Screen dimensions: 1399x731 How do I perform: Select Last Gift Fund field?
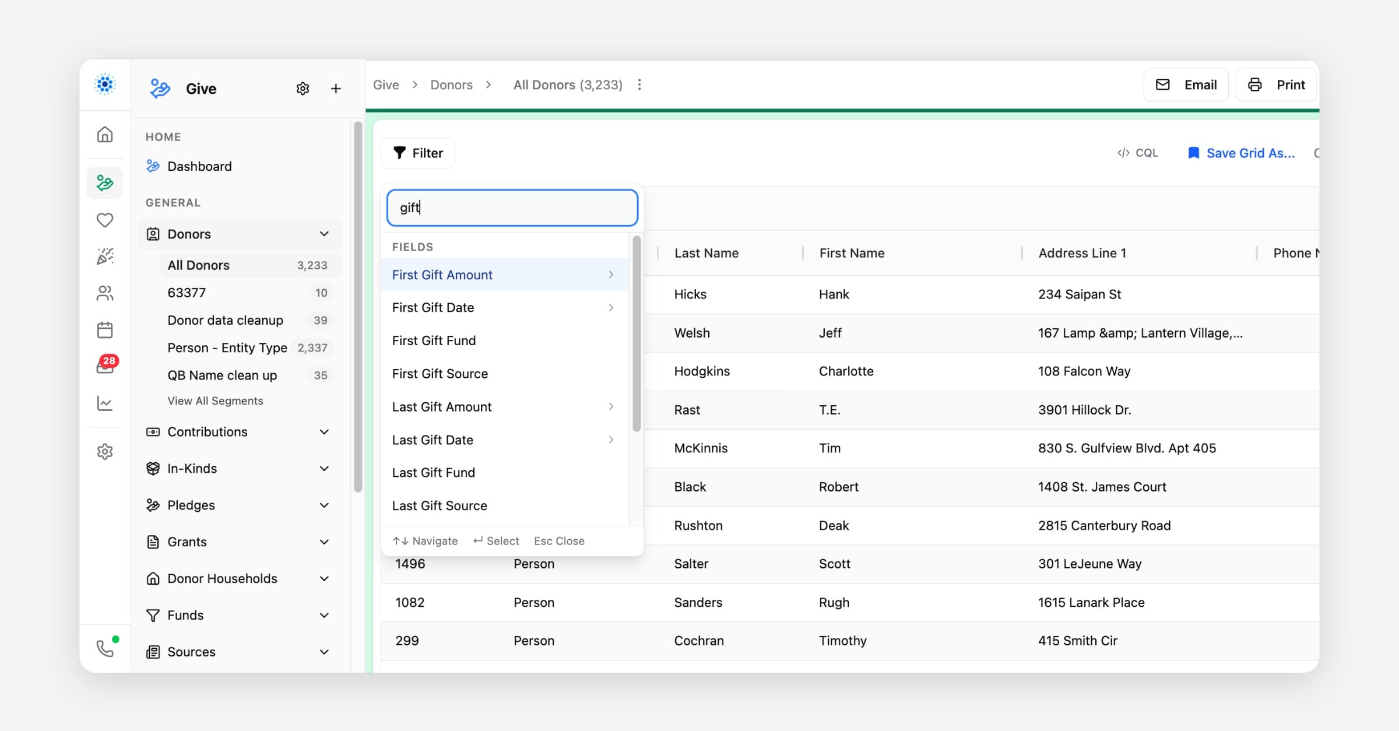(x=505, y=473)
